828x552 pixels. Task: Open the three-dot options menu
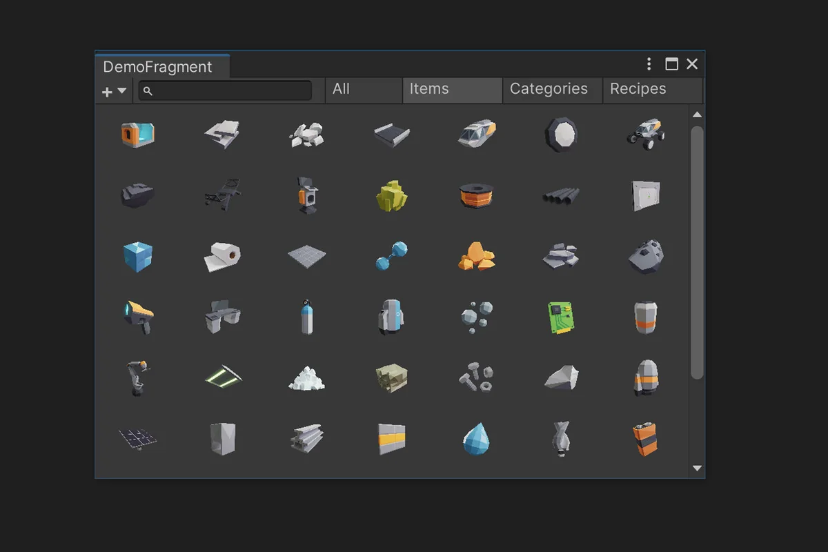point(648,63)
